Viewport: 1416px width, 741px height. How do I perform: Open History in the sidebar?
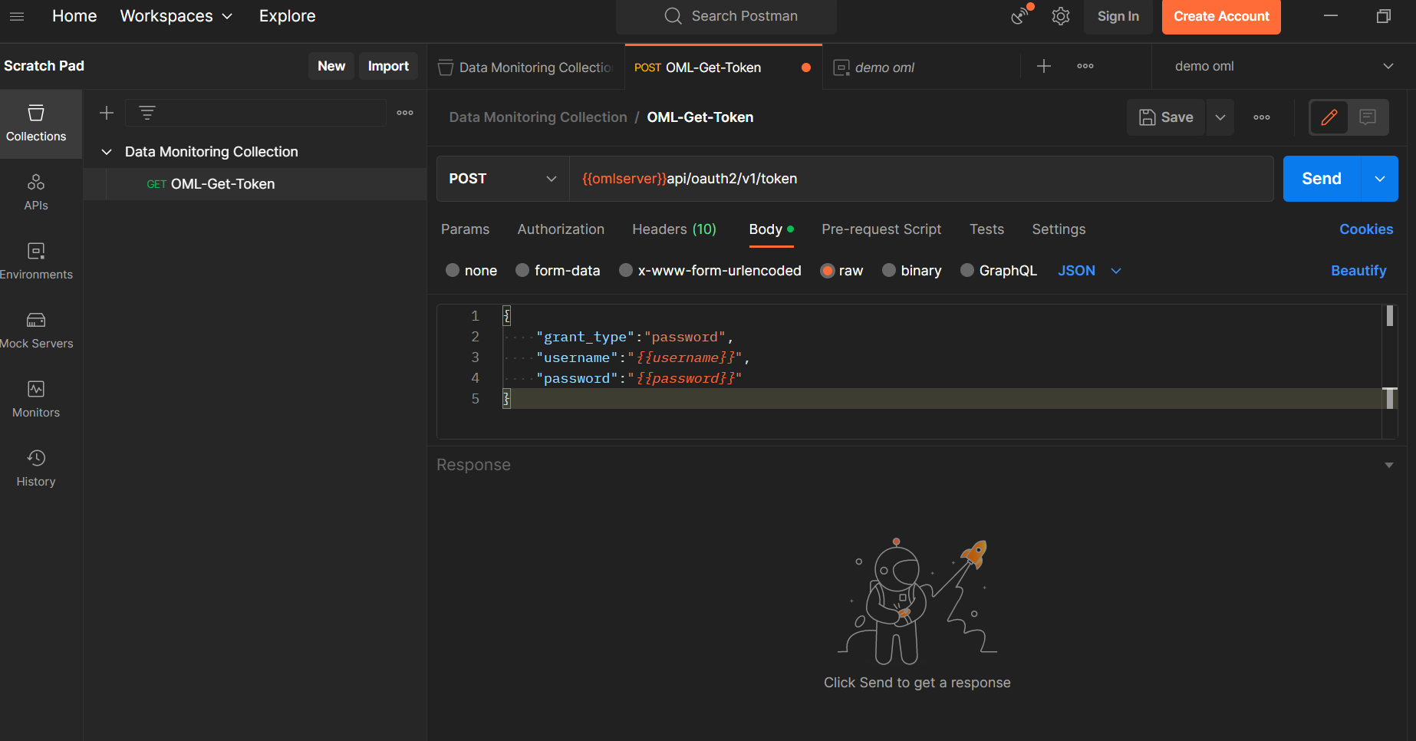pos(36,469)
